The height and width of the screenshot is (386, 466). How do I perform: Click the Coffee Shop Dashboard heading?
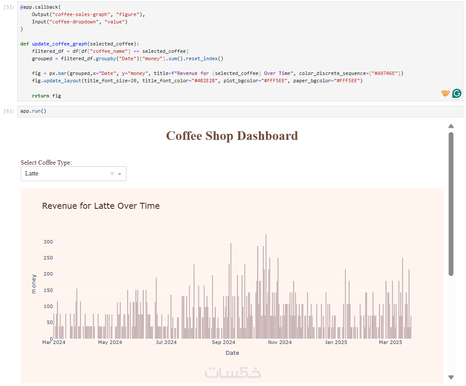coord(232,136)
